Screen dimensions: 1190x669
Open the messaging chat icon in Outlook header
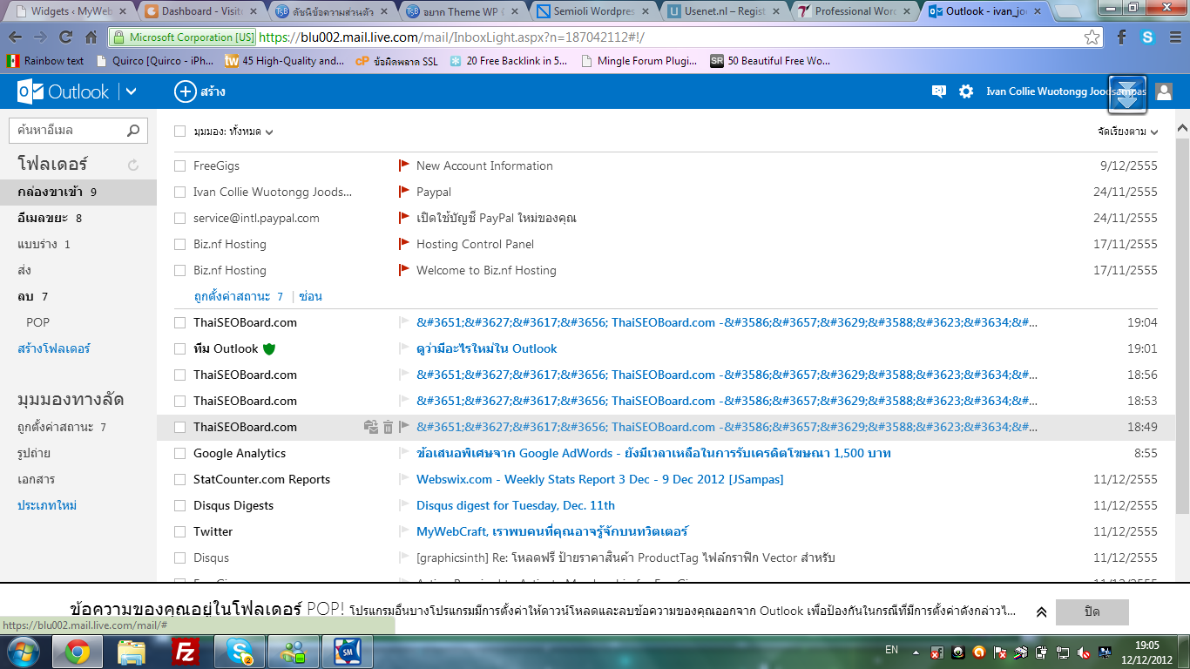coord(939,91)
